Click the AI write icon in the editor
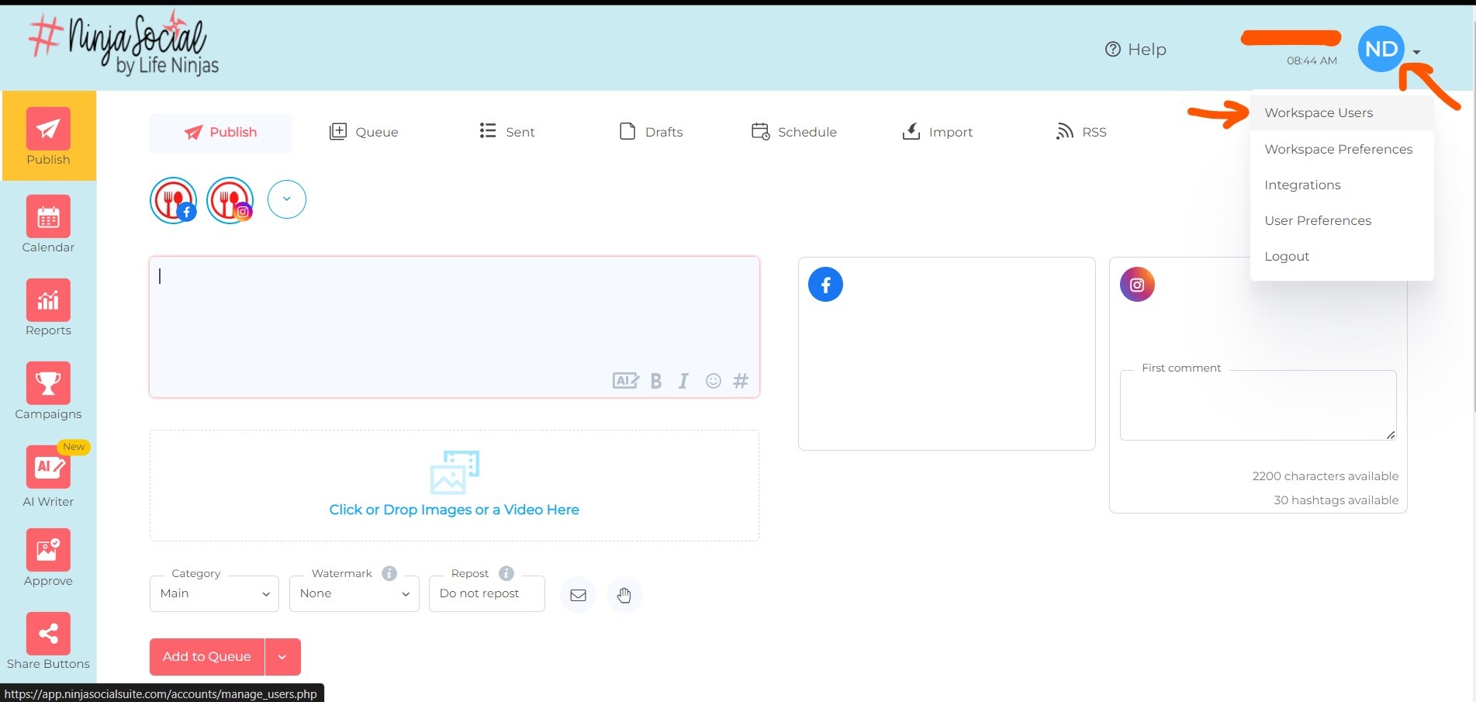The width and height of the screenshot is (1476, 702). (625, 381)
